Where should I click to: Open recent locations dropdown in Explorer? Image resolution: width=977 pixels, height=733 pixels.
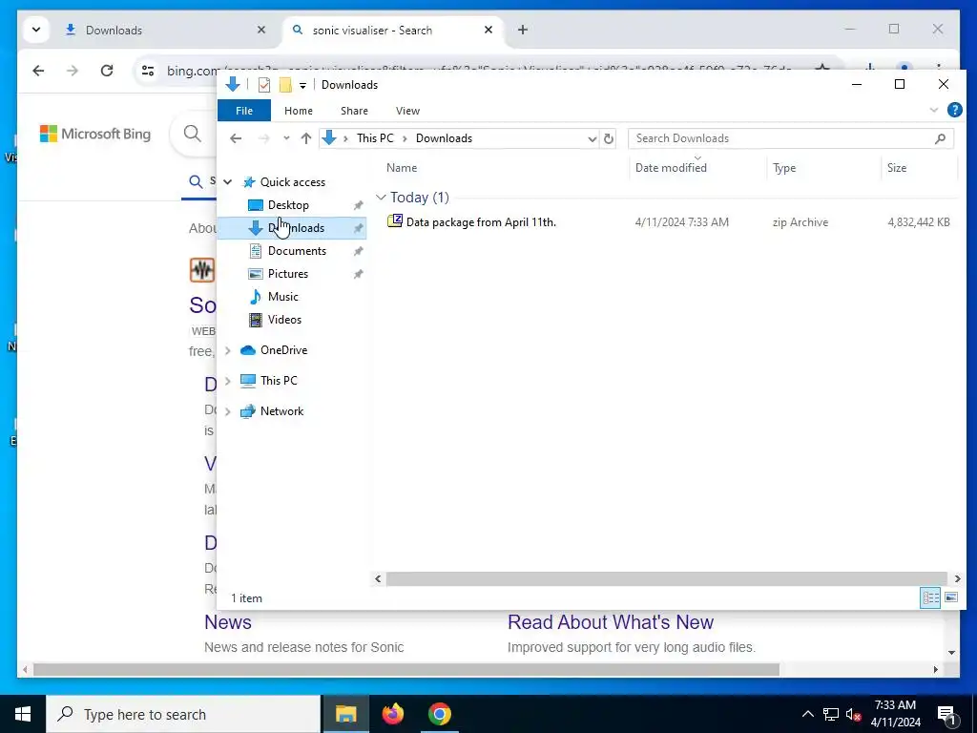286,138
